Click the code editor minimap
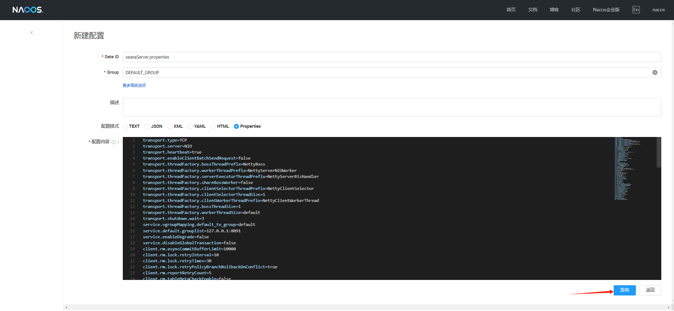The height and width of the screenshot is (311, 674). click(627, 168)
